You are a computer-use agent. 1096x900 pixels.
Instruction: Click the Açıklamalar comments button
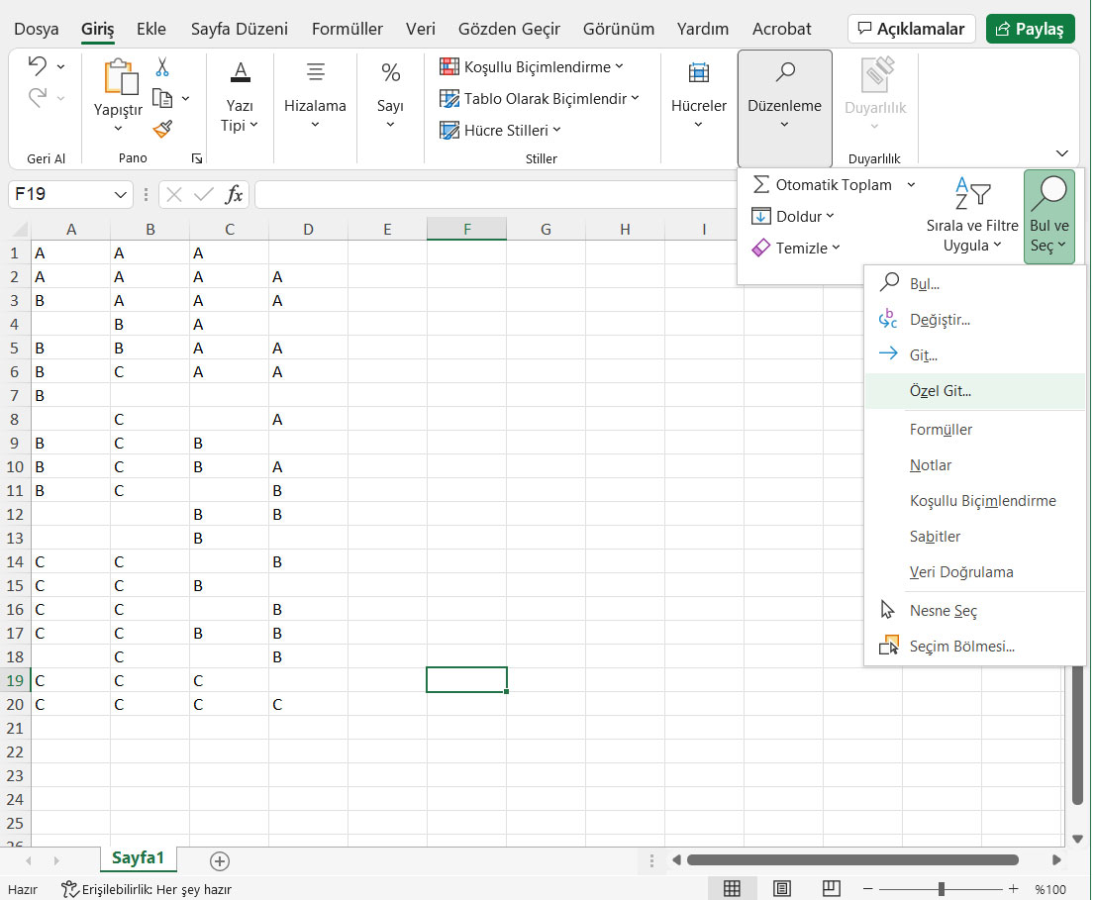pyautogui.click(x=912, y=29)
